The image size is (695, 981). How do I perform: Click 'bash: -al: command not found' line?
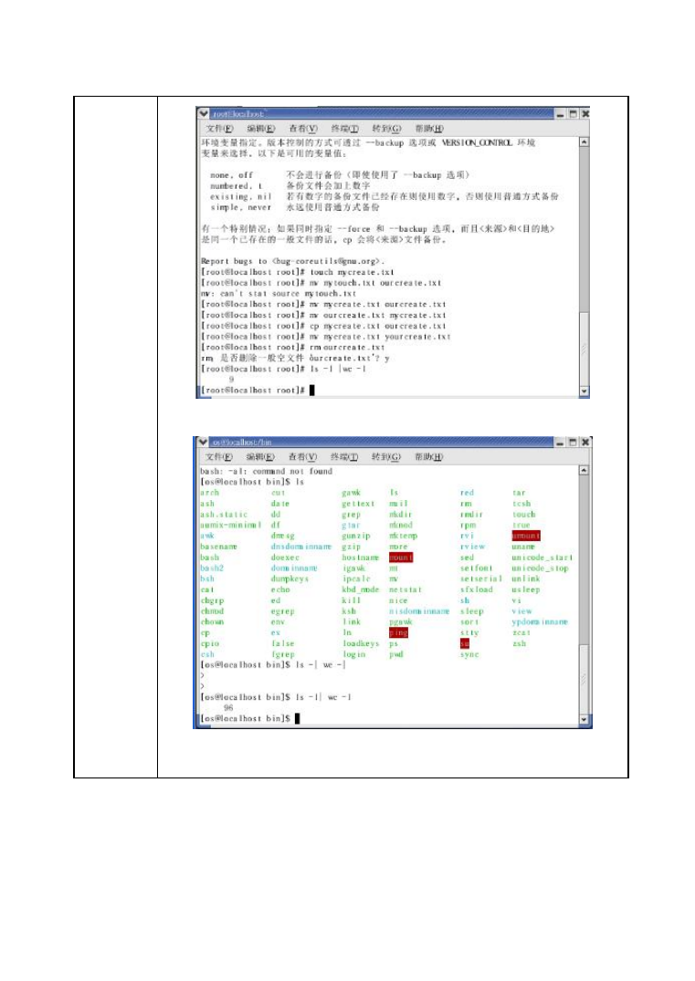click(266, 471)
